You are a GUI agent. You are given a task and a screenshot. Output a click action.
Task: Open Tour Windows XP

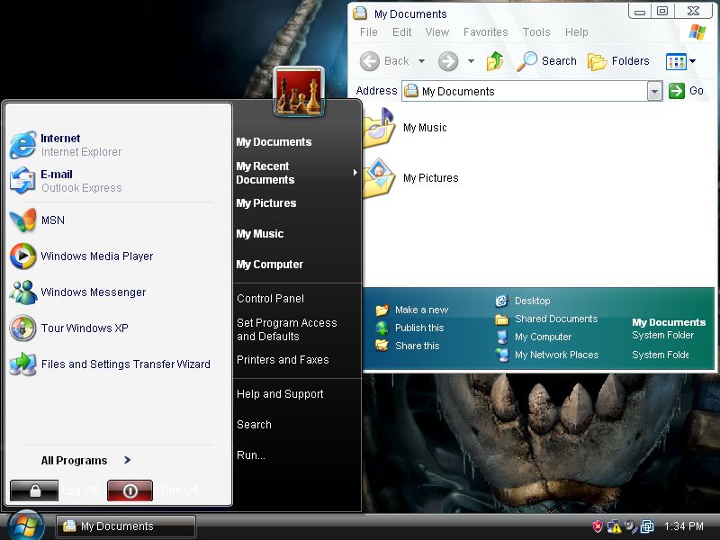point(69,328)
